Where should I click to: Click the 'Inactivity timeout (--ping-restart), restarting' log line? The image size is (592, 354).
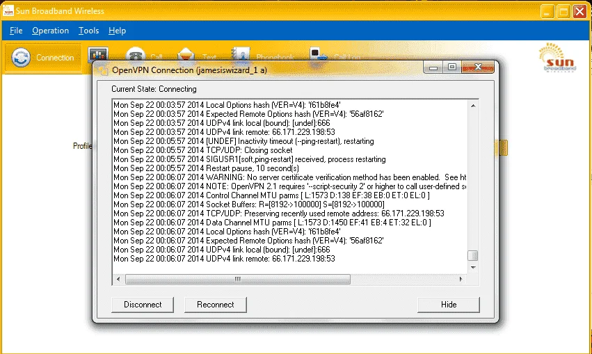coord(243,141)
